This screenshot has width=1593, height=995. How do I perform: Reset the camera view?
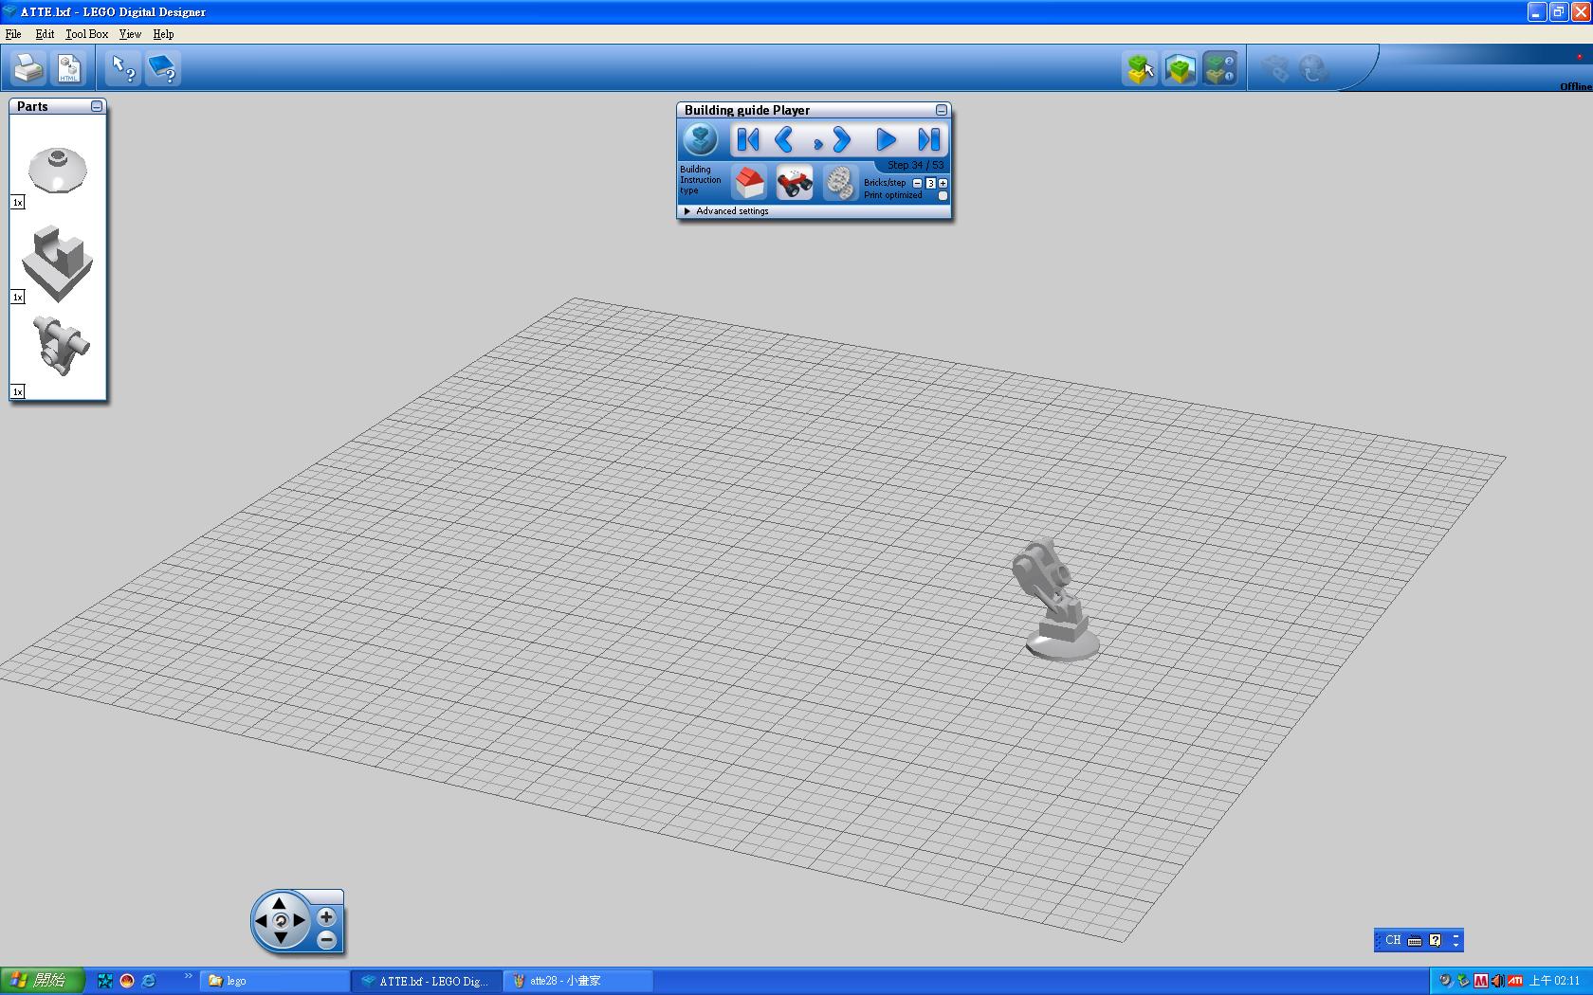[280, 920]
